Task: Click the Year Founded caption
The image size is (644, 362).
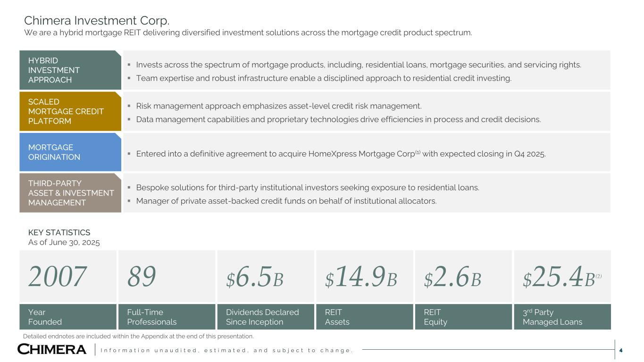Action: point(45,317)
